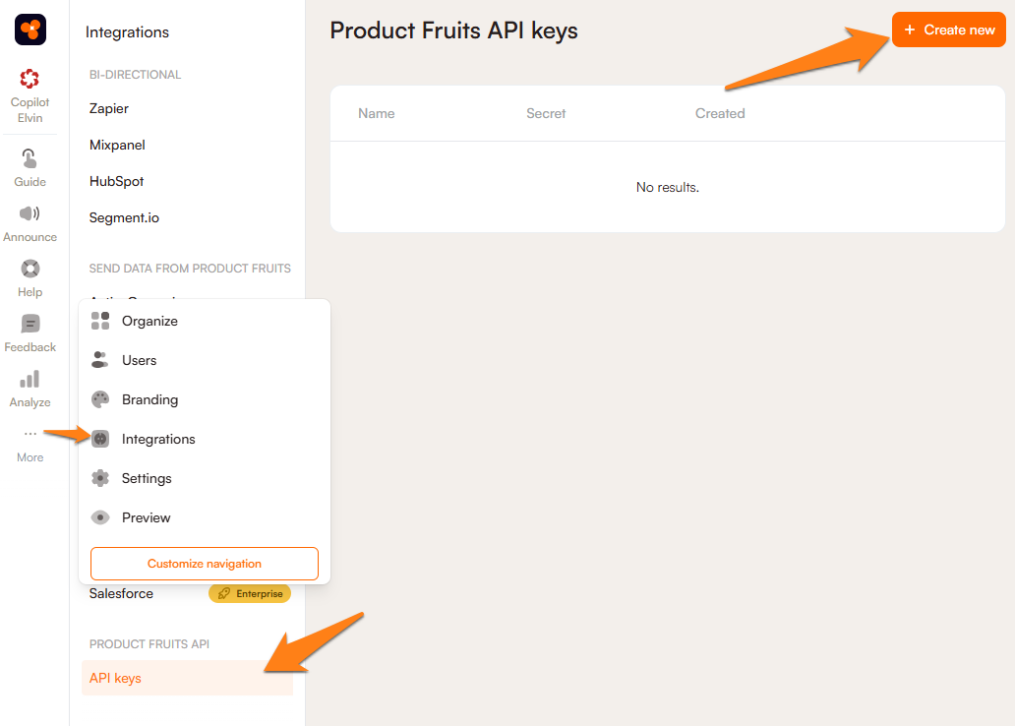Click the Product Fruits logo icon
The image size is (1015, 726).
[30, 30]
